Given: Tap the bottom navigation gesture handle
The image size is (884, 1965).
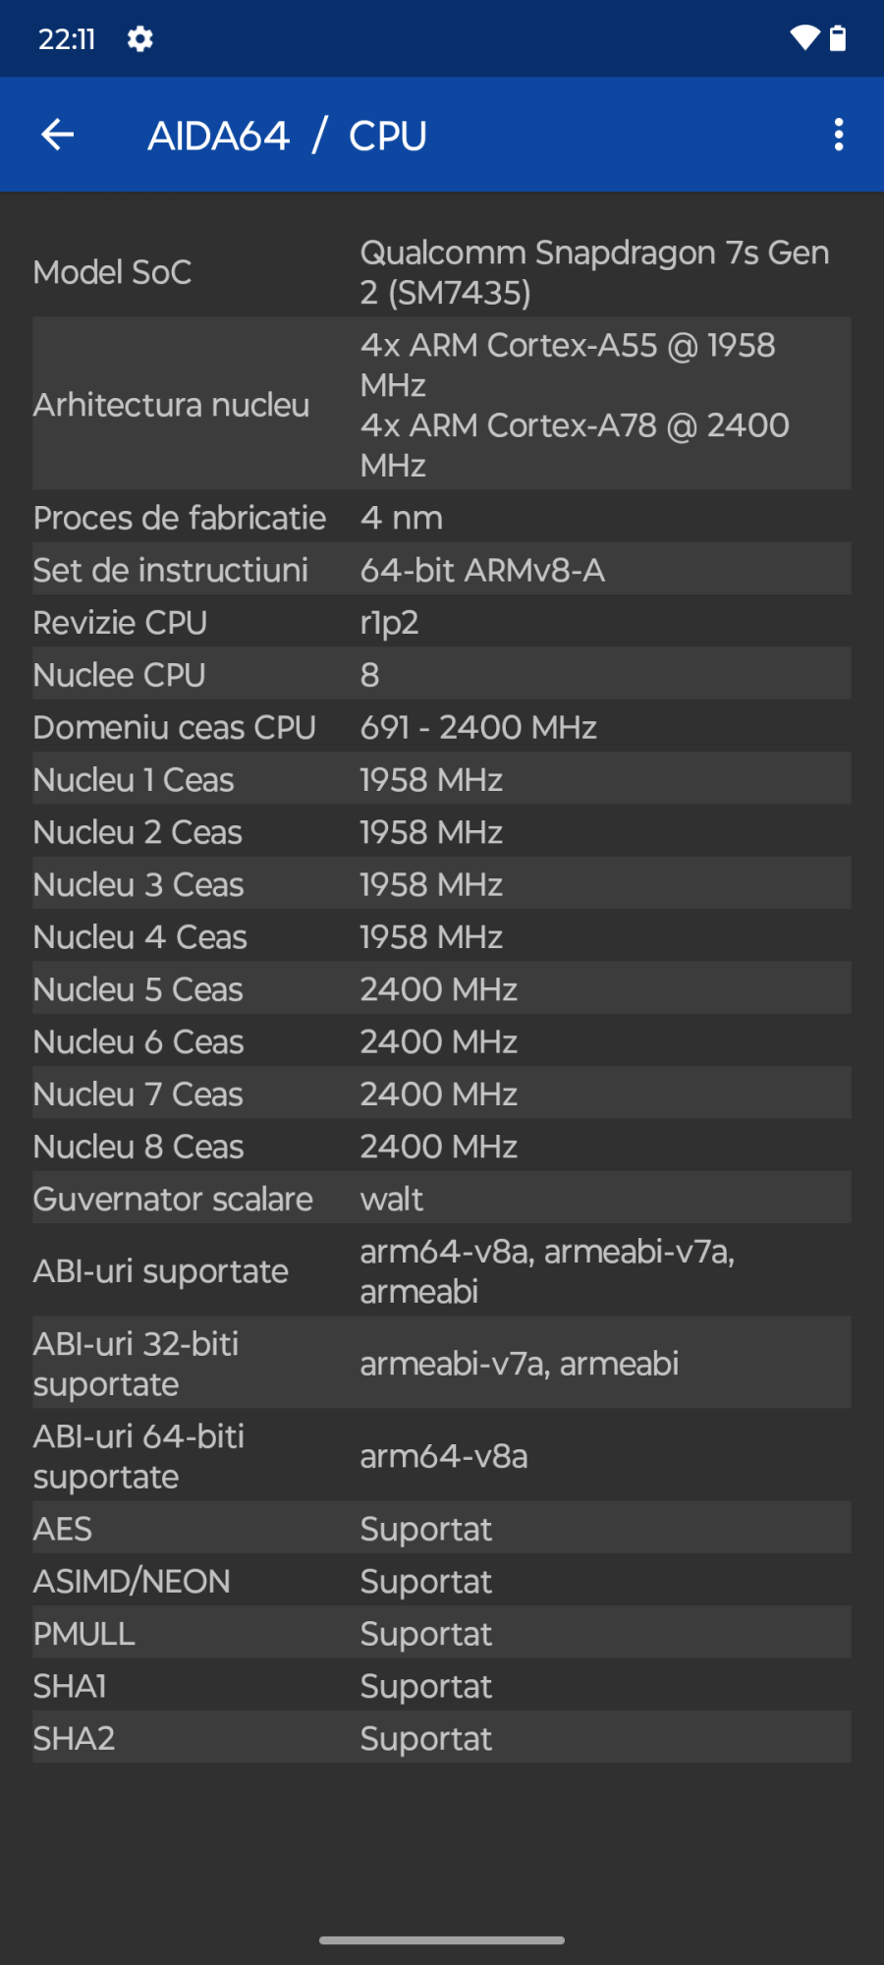Looking at the screenshot, I should 442,1940.
